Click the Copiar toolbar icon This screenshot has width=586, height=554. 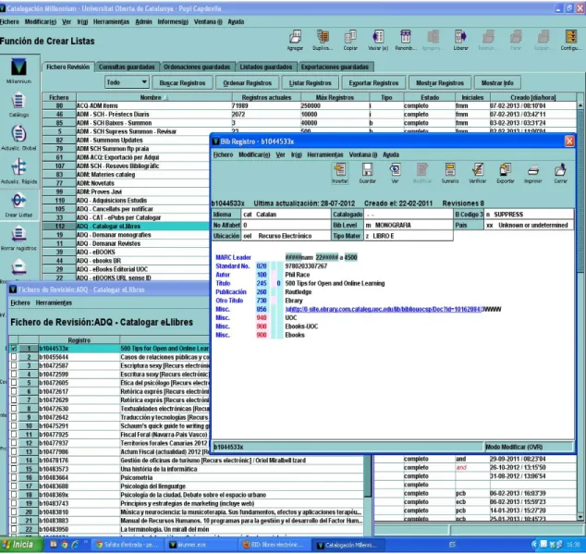(350, 40)
